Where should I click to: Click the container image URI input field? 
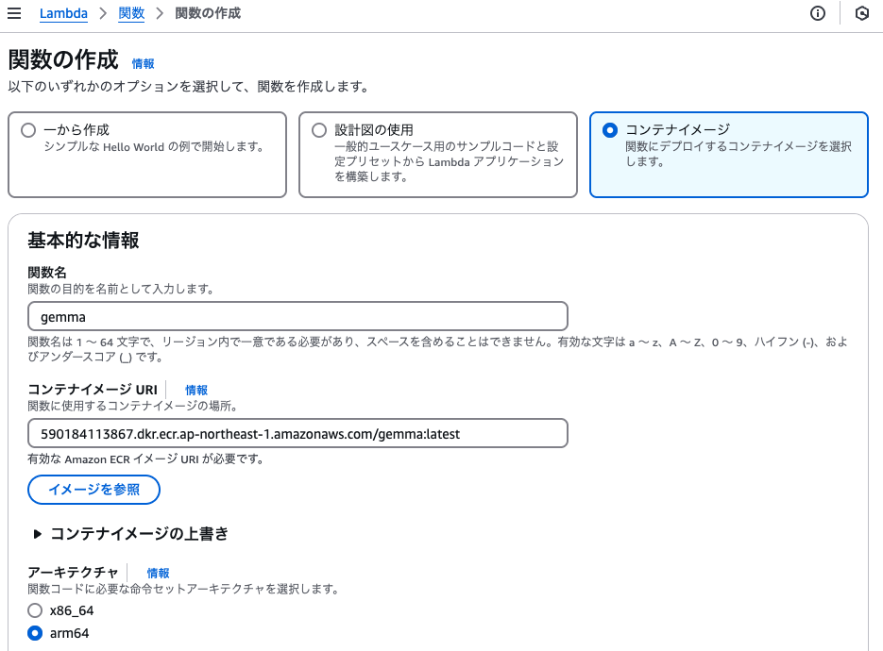[297, 433]
